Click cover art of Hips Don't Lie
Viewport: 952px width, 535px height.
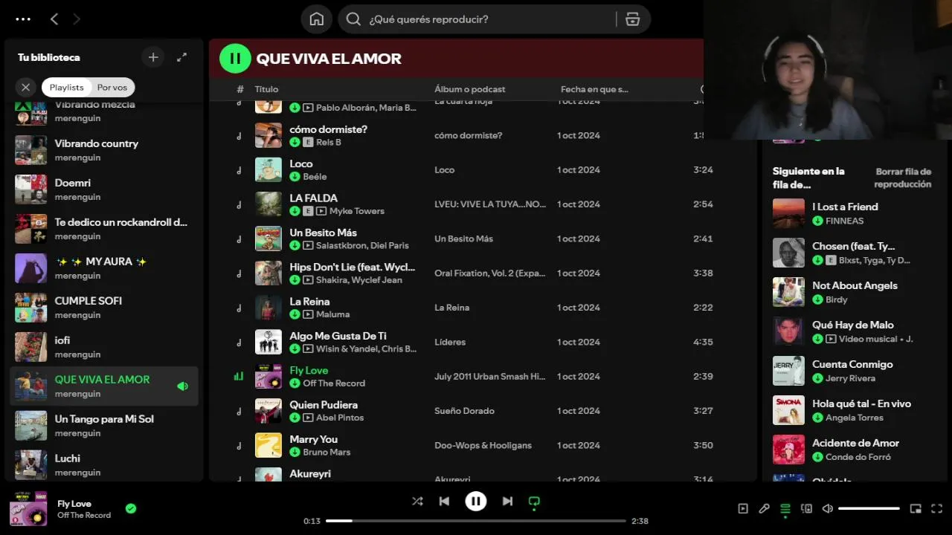[x=268, y=273]
